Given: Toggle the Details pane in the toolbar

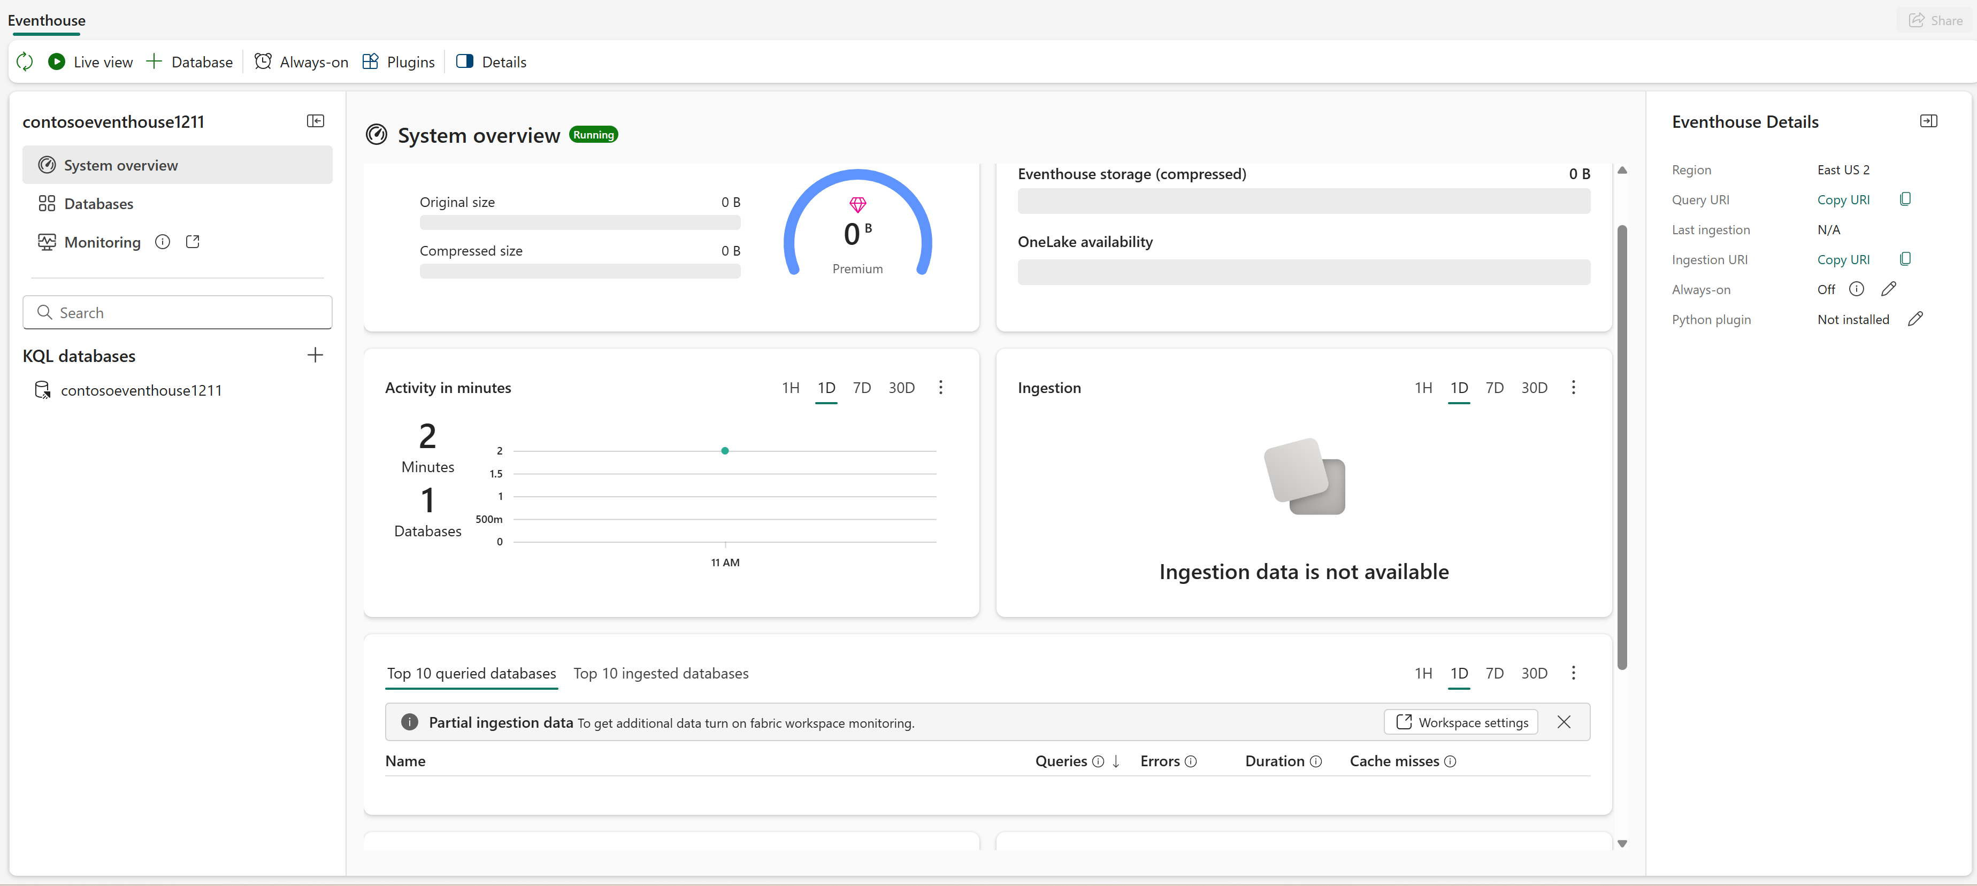Looking at the screenshot, I should pyautogui.click(x=491, y=61).
